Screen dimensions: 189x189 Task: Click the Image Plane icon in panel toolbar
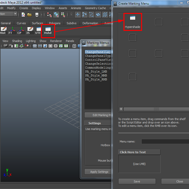click(x=21, y=46)
